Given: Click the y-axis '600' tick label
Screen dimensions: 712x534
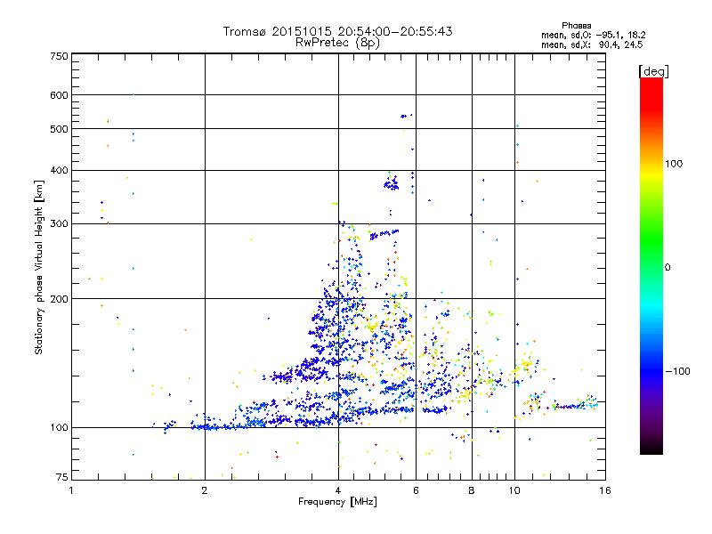Looking at the screenshot, I should 59,95.
